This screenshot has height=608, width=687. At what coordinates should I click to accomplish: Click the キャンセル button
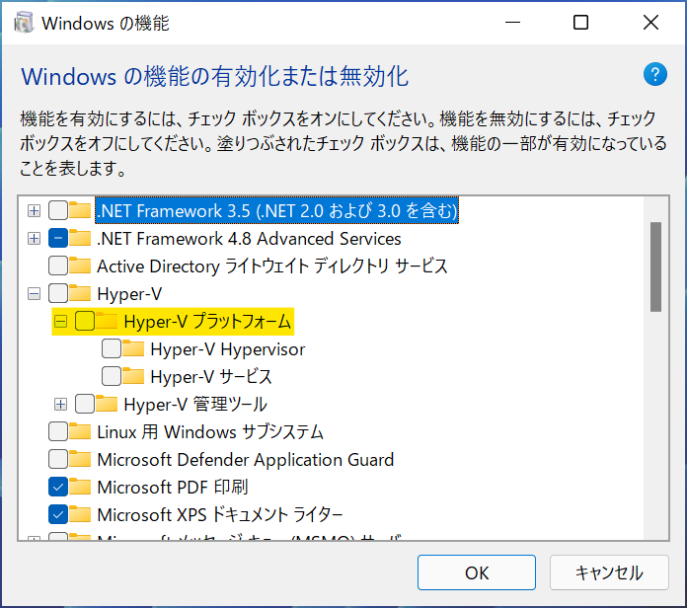[609, 572]
